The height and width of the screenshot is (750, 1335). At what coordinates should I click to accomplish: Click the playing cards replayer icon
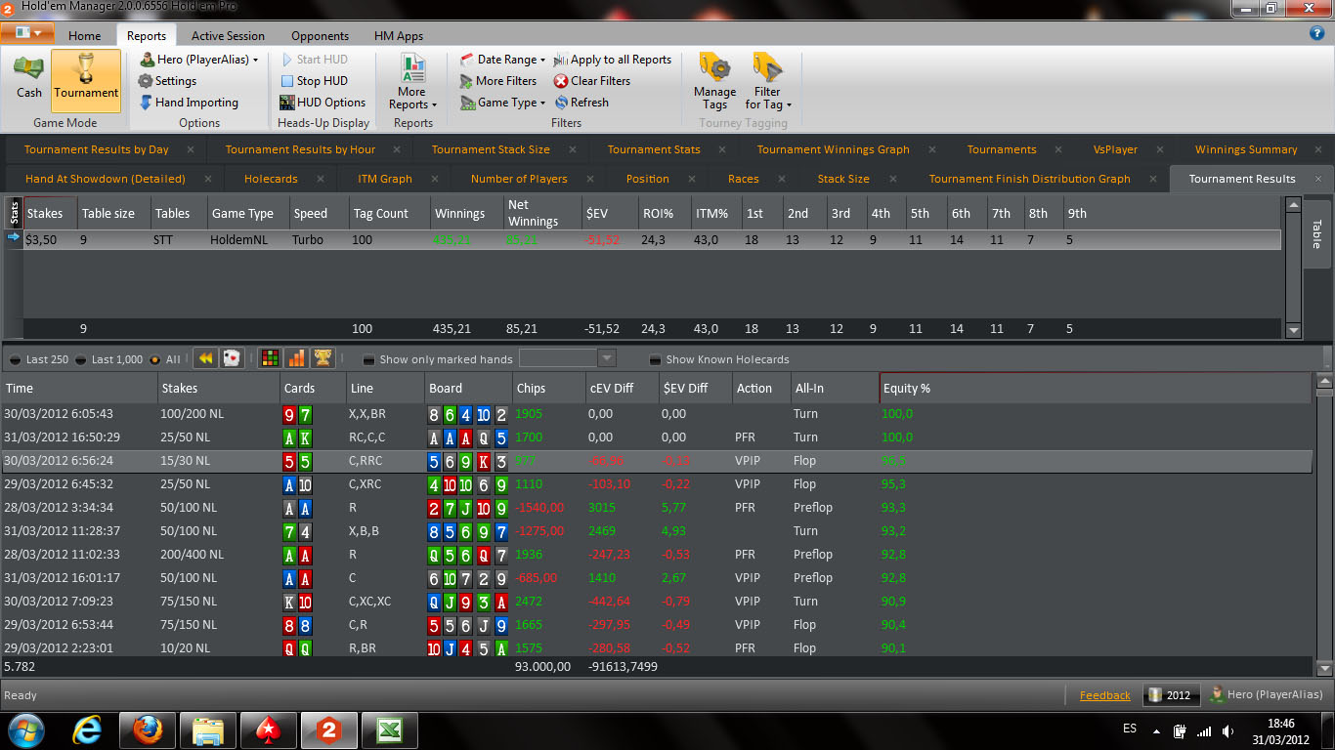coord(231,358)
